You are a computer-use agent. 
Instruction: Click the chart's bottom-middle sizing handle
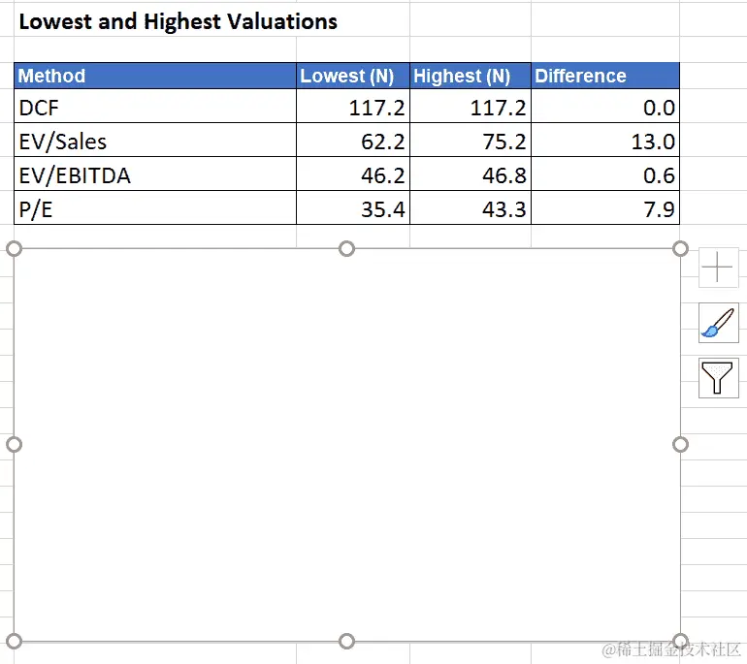(347, 641)
